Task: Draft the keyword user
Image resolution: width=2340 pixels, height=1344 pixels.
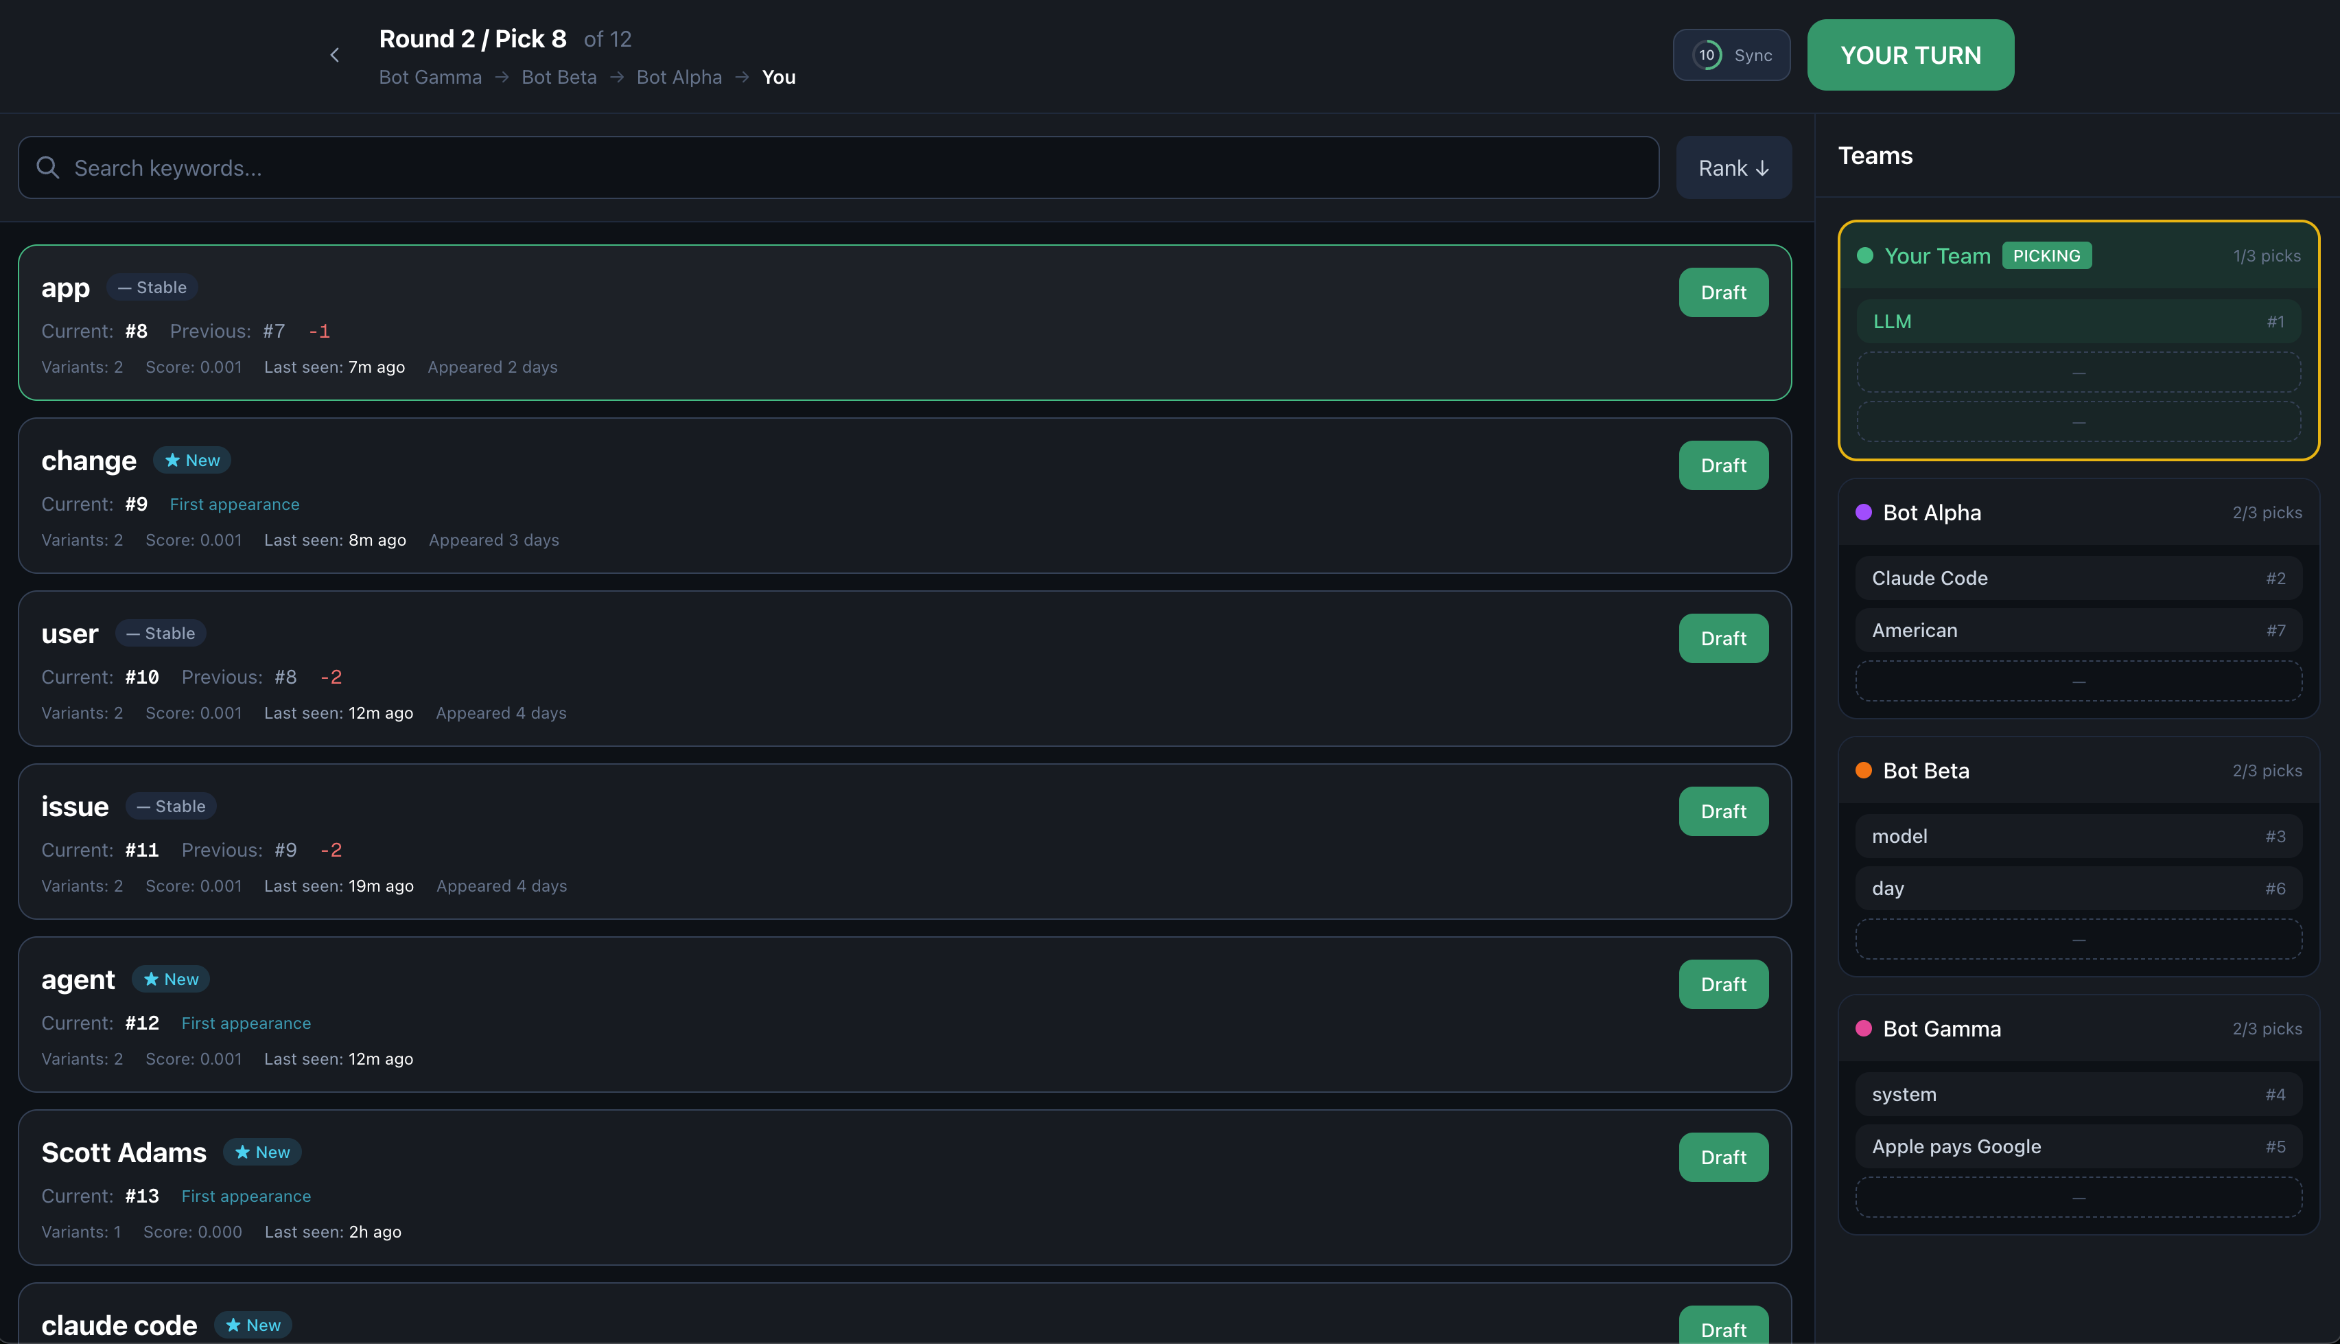Action: pos(1722,638)
